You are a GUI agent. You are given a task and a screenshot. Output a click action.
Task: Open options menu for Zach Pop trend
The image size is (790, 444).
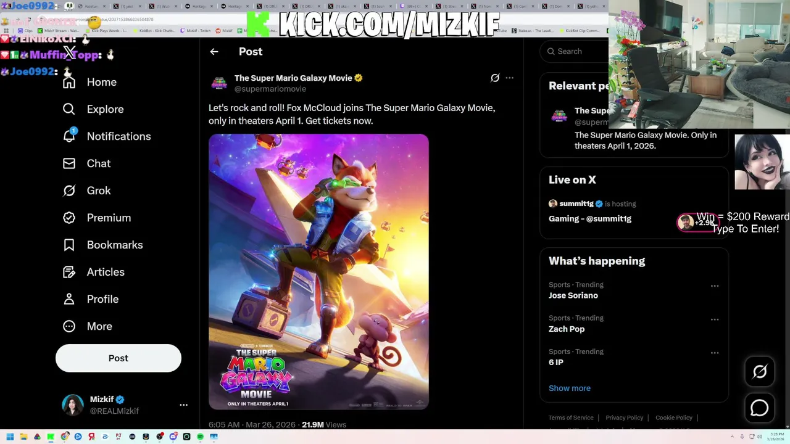click(715, 319)
